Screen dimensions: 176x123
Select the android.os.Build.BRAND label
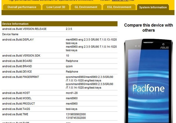17,66
